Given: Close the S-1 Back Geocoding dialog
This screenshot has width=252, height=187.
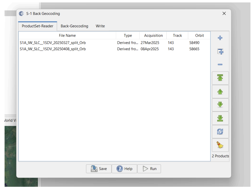Looking at the screenshot, I should (224, 14).
